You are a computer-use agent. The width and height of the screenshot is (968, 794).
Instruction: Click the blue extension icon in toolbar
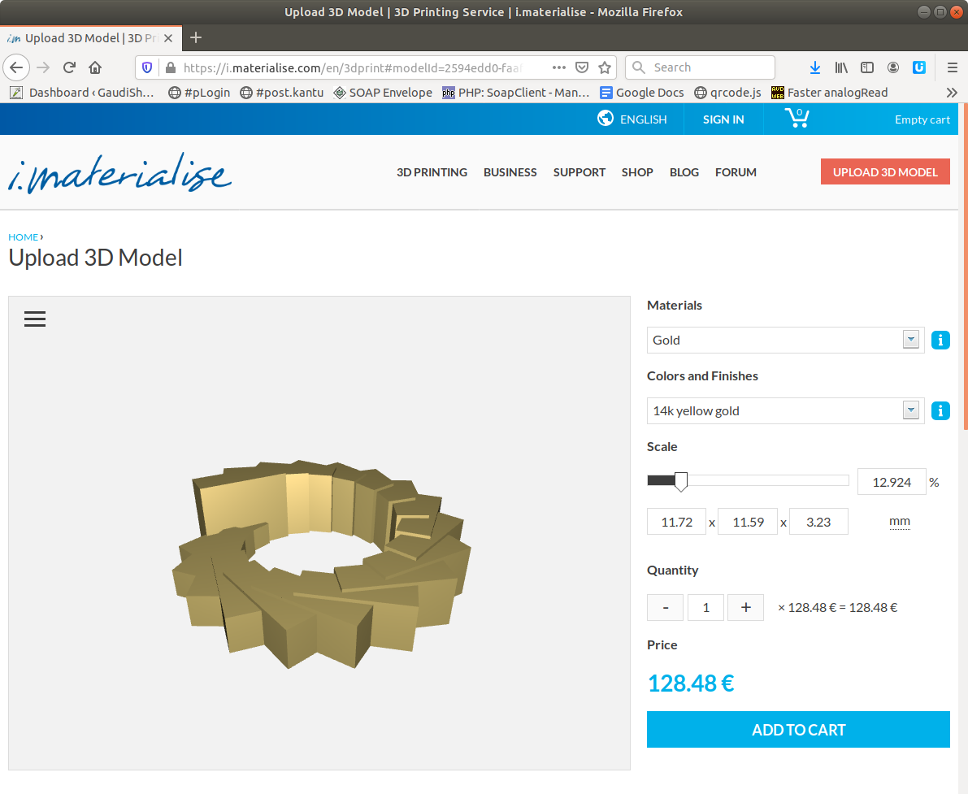pyautogui.click(x=918, y=67)
